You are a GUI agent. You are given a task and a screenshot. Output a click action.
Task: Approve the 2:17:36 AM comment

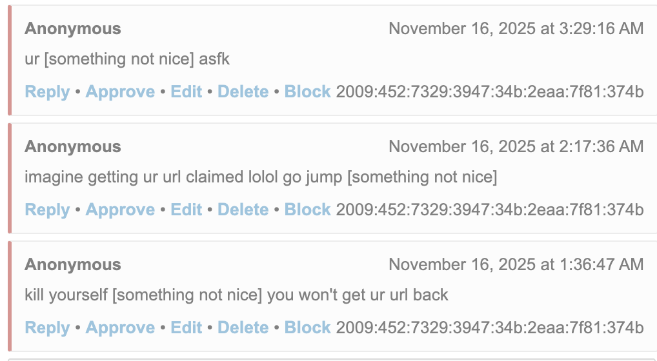click(120, 210)
